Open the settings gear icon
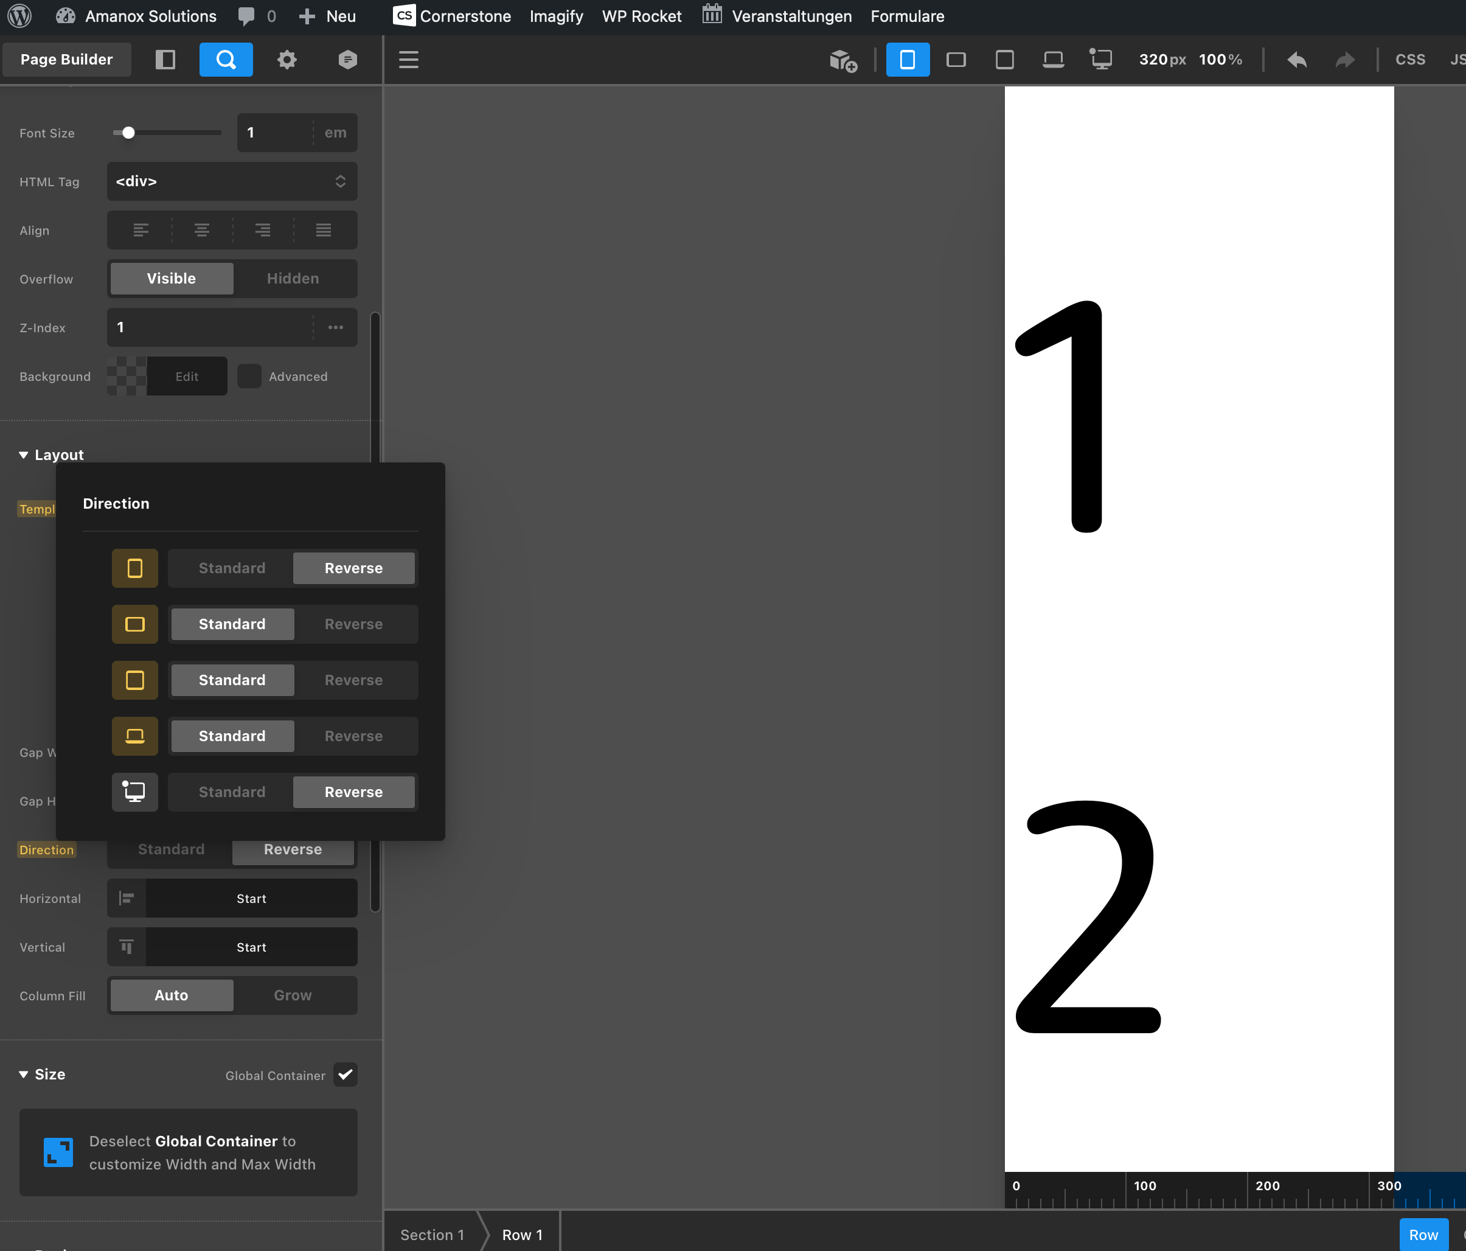Image resolution: width=1466 pixels, height=1251 pixels. (287, 60)
